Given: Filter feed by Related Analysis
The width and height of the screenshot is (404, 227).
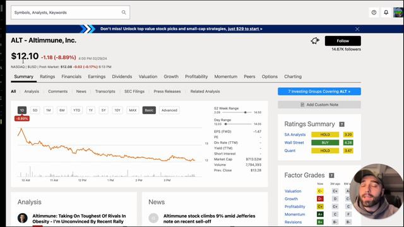Looking at the screenshot, I should (205, 91).
